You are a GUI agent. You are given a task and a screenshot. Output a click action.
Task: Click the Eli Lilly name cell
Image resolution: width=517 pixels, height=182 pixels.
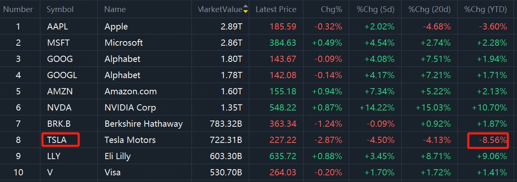click(x=117, y=157)
